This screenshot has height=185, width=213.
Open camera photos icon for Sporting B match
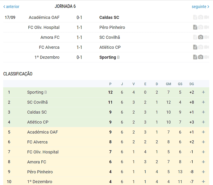[201, 57]
